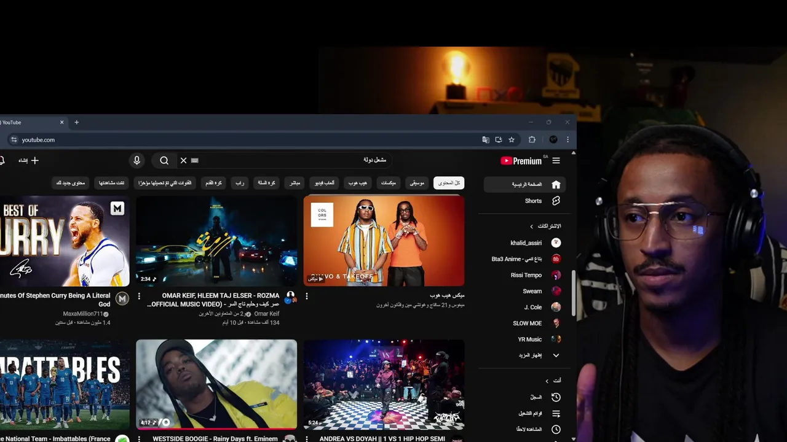Go to Home in the sidebar

524,184
